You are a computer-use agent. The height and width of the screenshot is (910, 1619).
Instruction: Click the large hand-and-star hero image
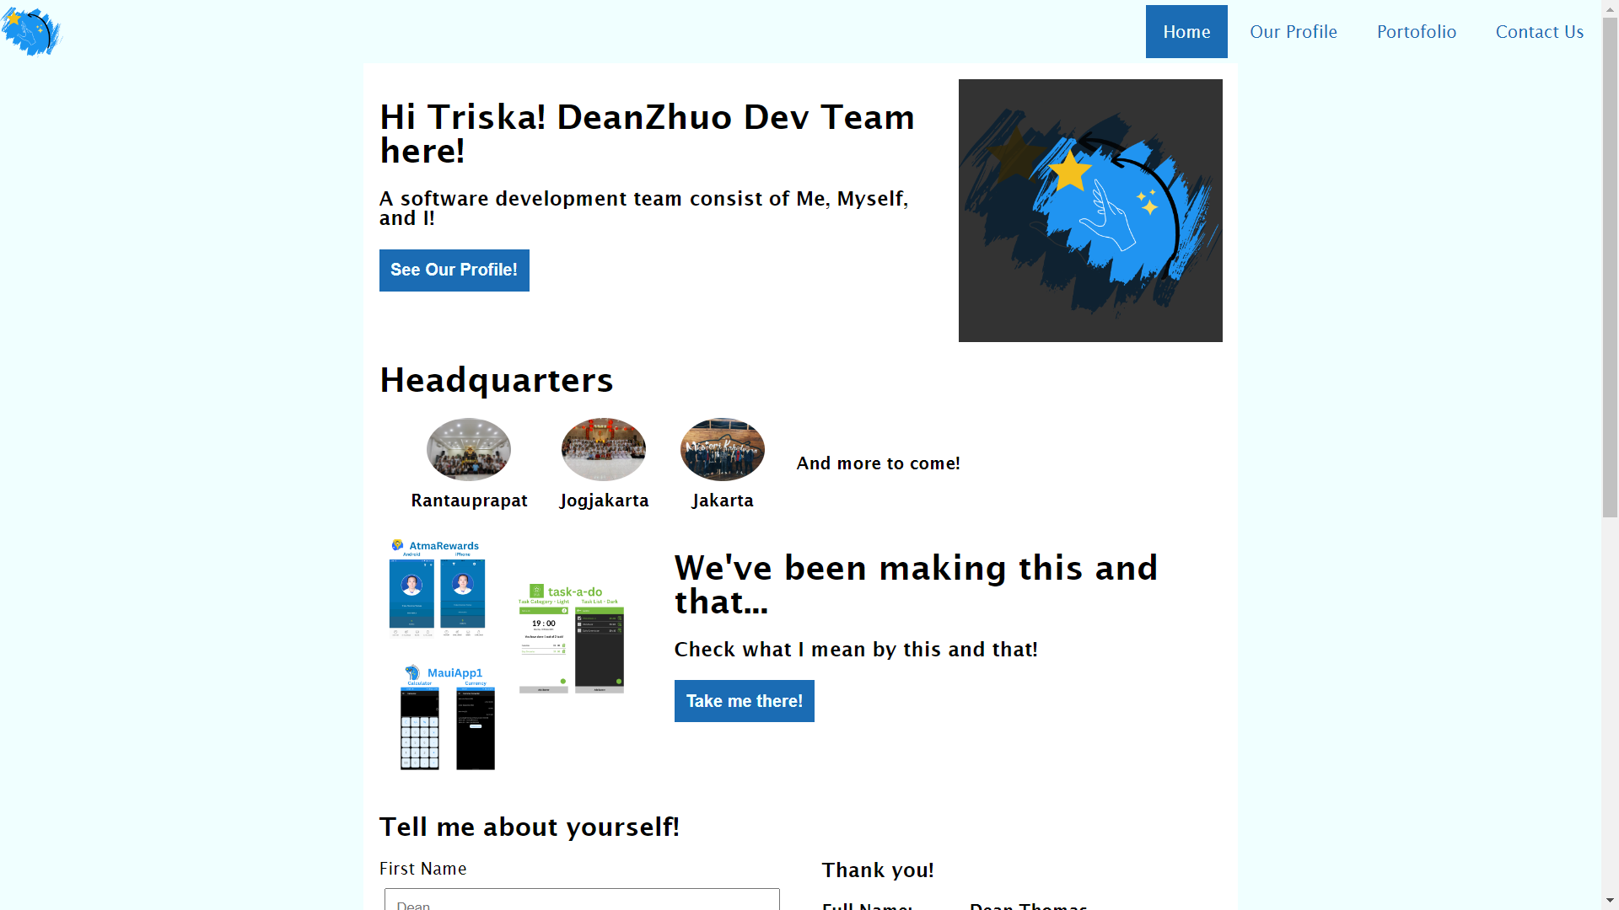point(1090,211)
